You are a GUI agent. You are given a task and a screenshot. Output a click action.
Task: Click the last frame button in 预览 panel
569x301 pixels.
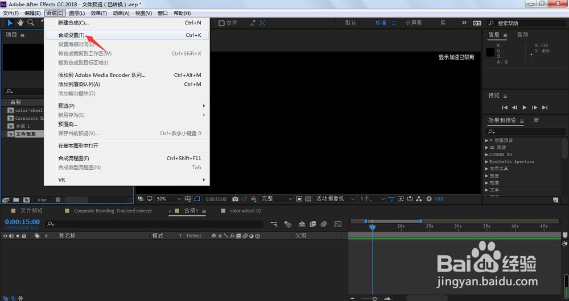point(545,107)
